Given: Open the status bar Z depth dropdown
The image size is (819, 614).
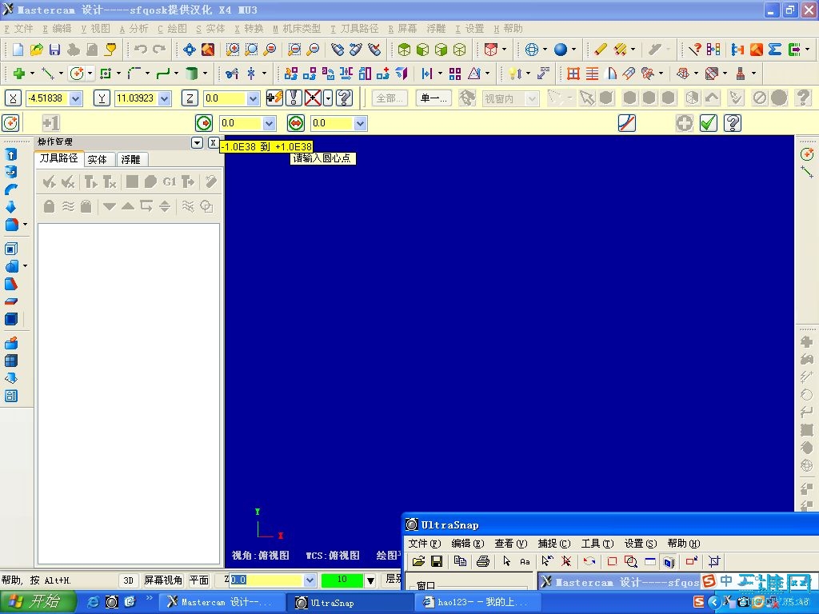Looking at the screenshot, I should pyautogui.click(x=310, y=580).
